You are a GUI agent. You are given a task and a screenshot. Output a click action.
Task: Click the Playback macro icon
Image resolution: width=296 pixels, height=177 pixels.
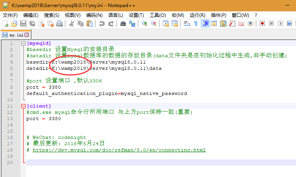point(280,24)
